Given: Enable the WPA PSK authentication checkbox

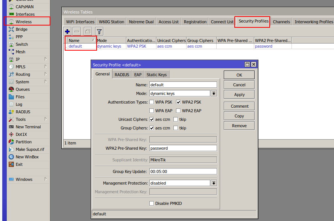Looking at the screenshot, I should [152, 102].
